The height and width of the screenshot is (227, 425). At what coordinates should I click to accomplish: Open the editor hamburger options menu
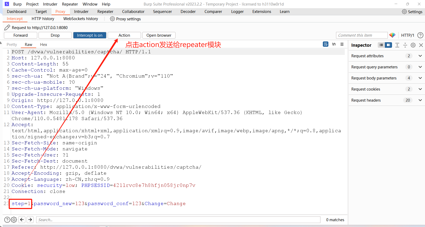coord(342,44)
